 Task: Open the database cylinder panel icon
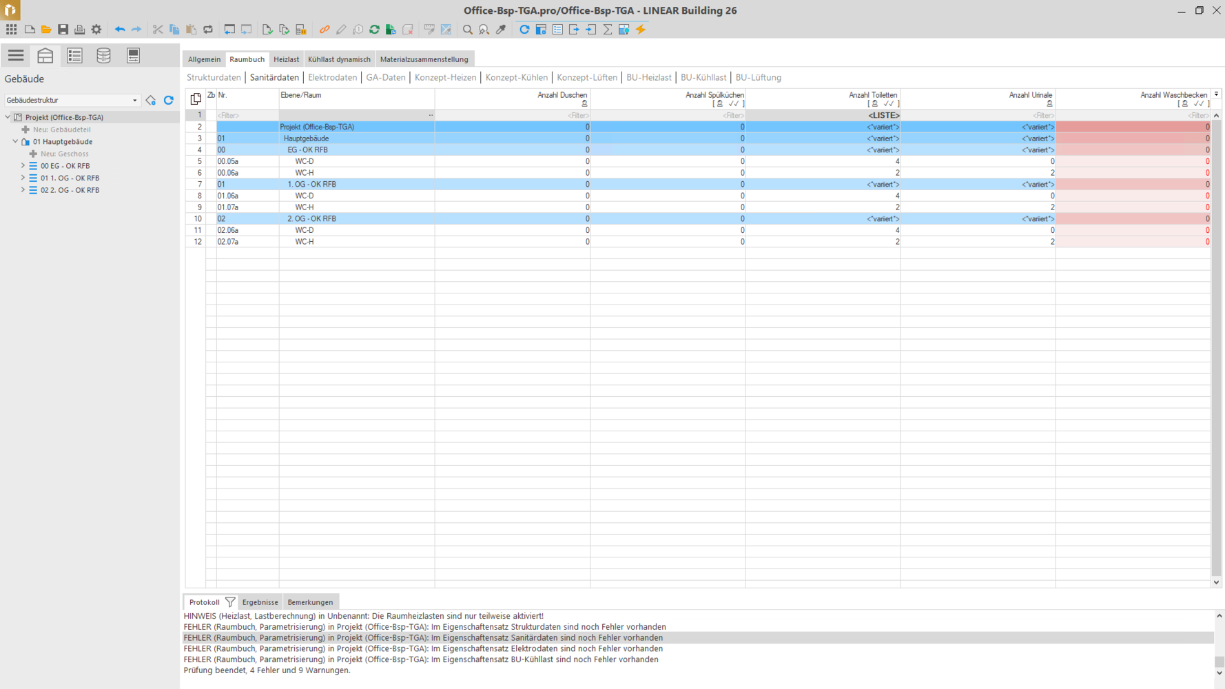click(103, 56)
